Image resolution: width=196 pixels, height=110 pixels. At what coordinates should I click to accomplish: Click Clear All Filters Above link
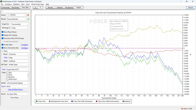tap(15, 90)
